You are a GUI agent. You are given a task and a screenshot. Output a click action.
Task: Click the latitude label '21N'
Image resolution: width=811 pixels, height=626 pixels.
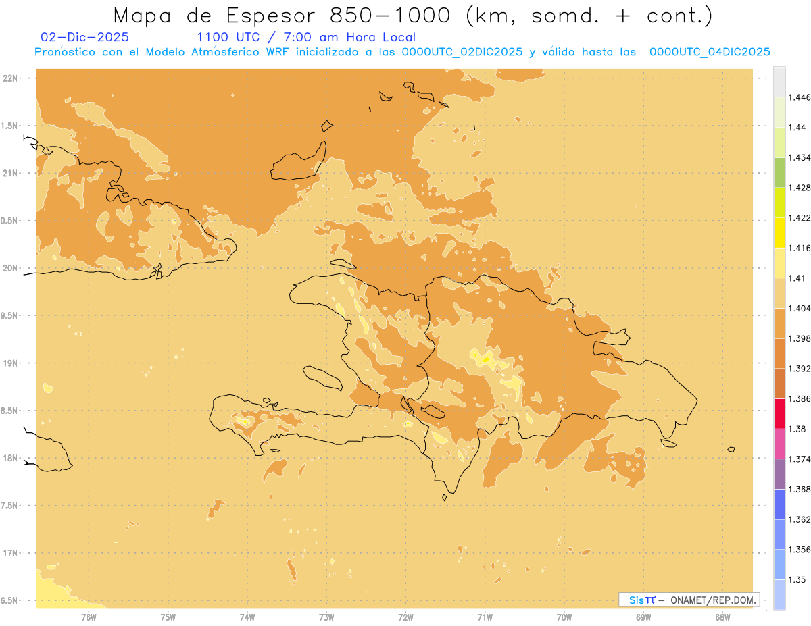[x=11, y=173]
